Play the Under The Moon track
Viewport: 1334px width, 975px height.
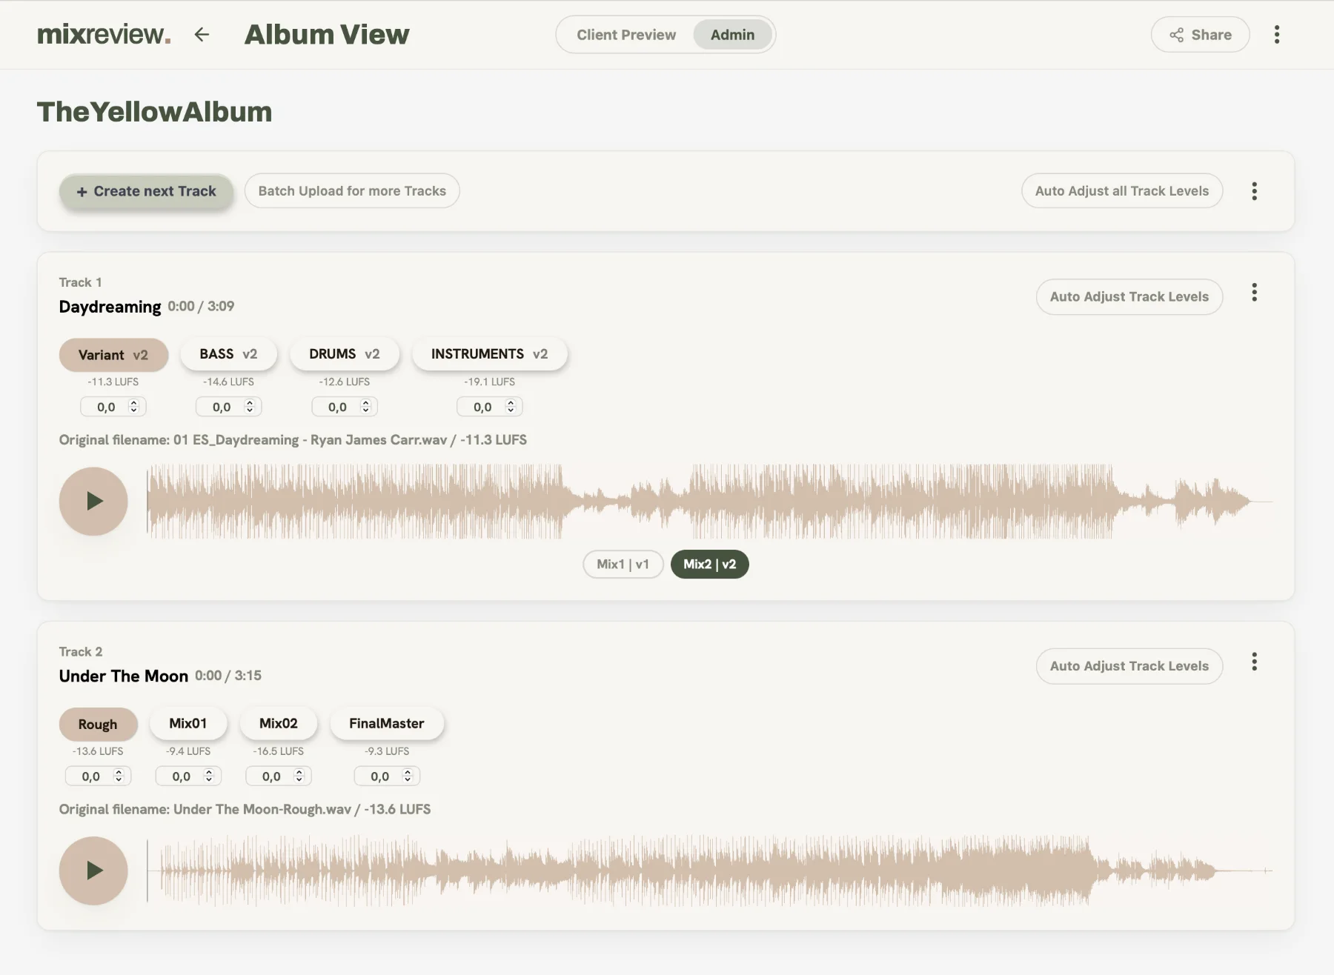[93, 871]
